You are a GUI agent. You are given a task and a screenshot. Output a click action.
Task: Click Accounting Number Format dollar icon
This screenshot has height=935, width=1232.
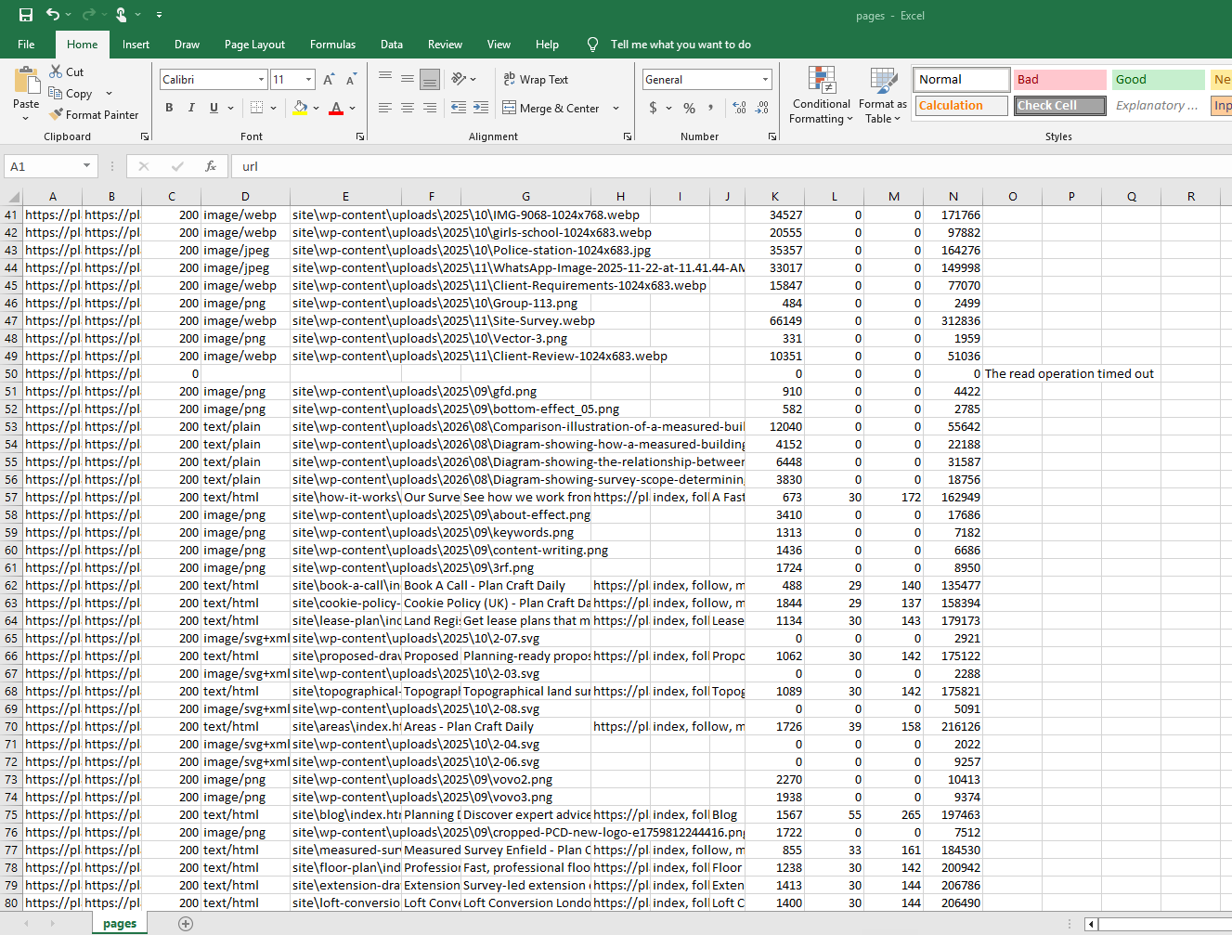654,108
